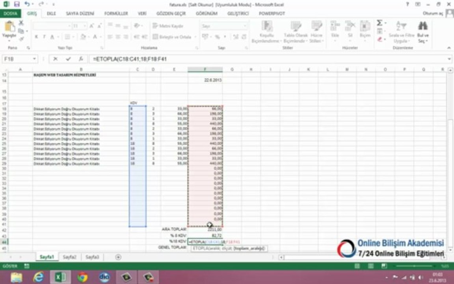Align text right in cell
This screenshot has height=284, width=454.
pyautogui.click(x=126, y=37)
